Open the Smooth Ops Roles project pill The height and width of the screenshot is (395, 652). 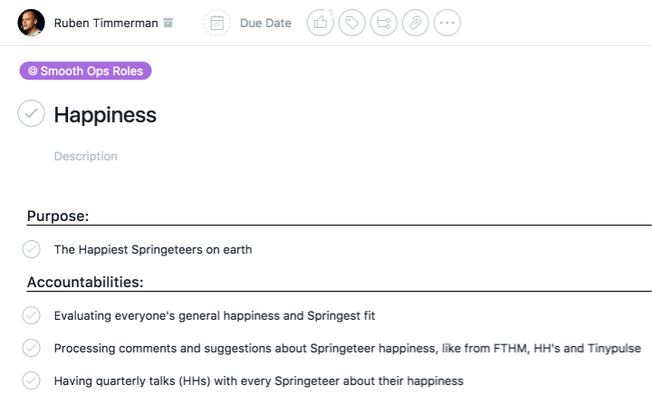tap(86, 71)
